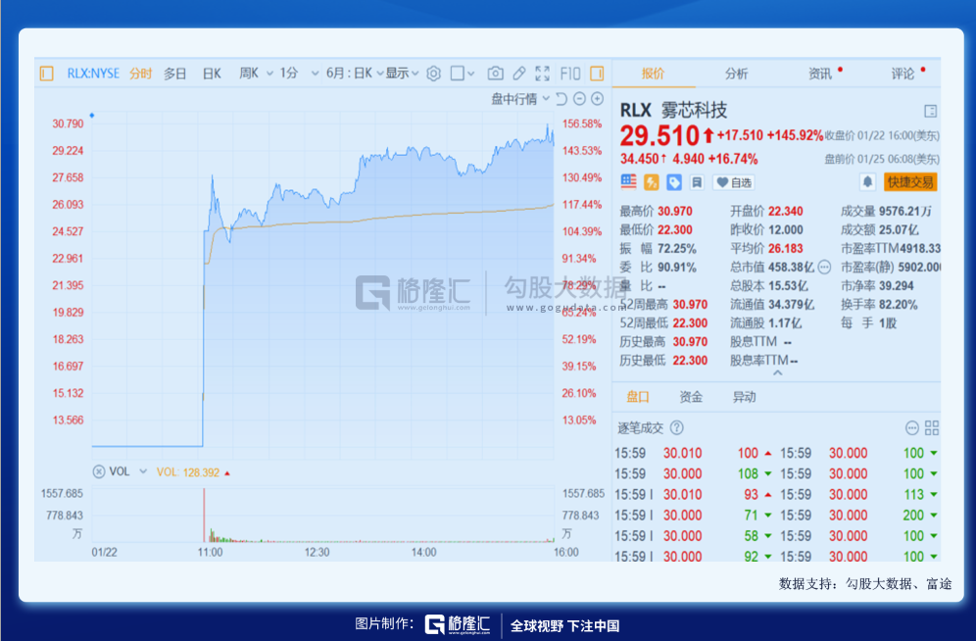This screenshot has height=641, width=976.
Task: Click the 1分 interval button
Action: click(289, 74)
